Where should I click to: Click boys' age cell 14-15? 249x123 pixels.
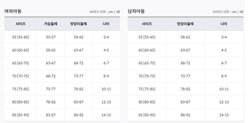click(224, 115)
